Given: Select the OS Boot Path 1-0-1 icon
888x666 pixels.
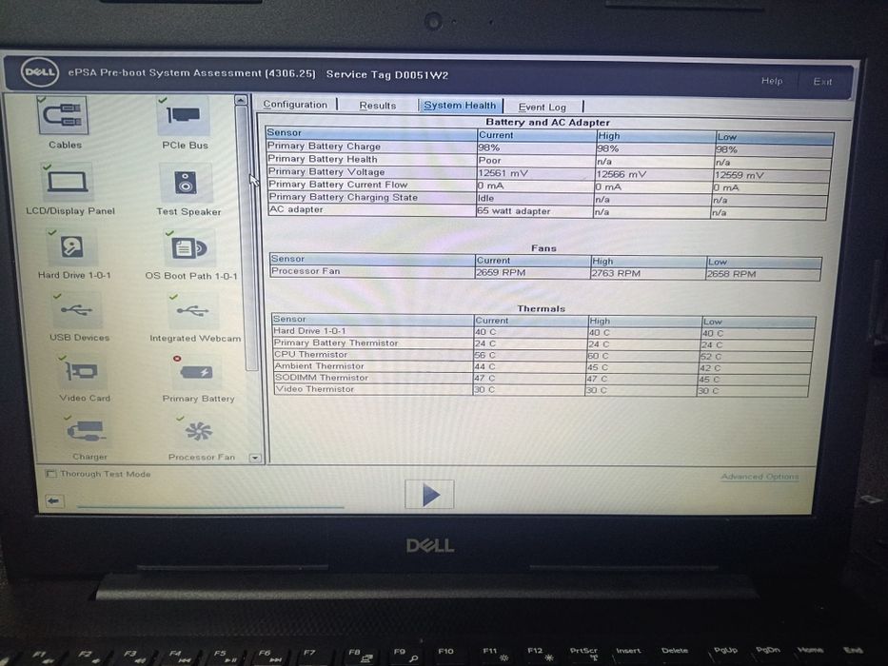Looking at the screenshot, I should pos(189,248).
